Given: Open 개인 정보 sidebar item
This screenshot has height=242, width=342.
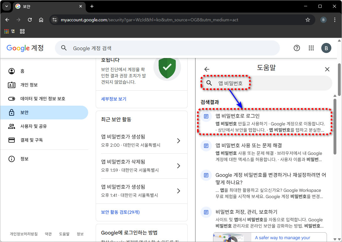Looking at the screenshot, I should point(44,85).
